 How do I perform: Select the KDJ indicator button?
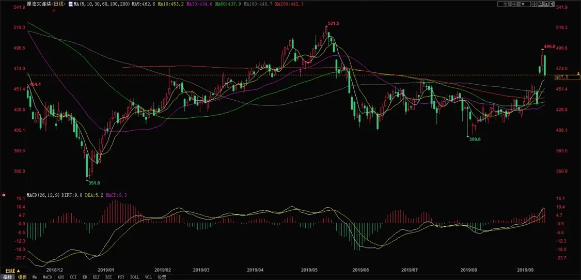(x=96, y=277)
